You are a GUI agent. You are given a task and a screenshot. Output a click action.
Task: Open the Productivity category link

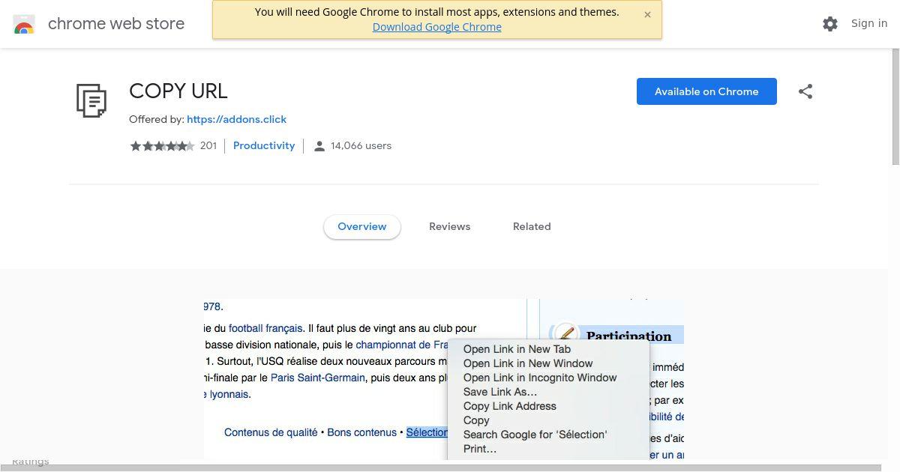click(x=264, y=145)
